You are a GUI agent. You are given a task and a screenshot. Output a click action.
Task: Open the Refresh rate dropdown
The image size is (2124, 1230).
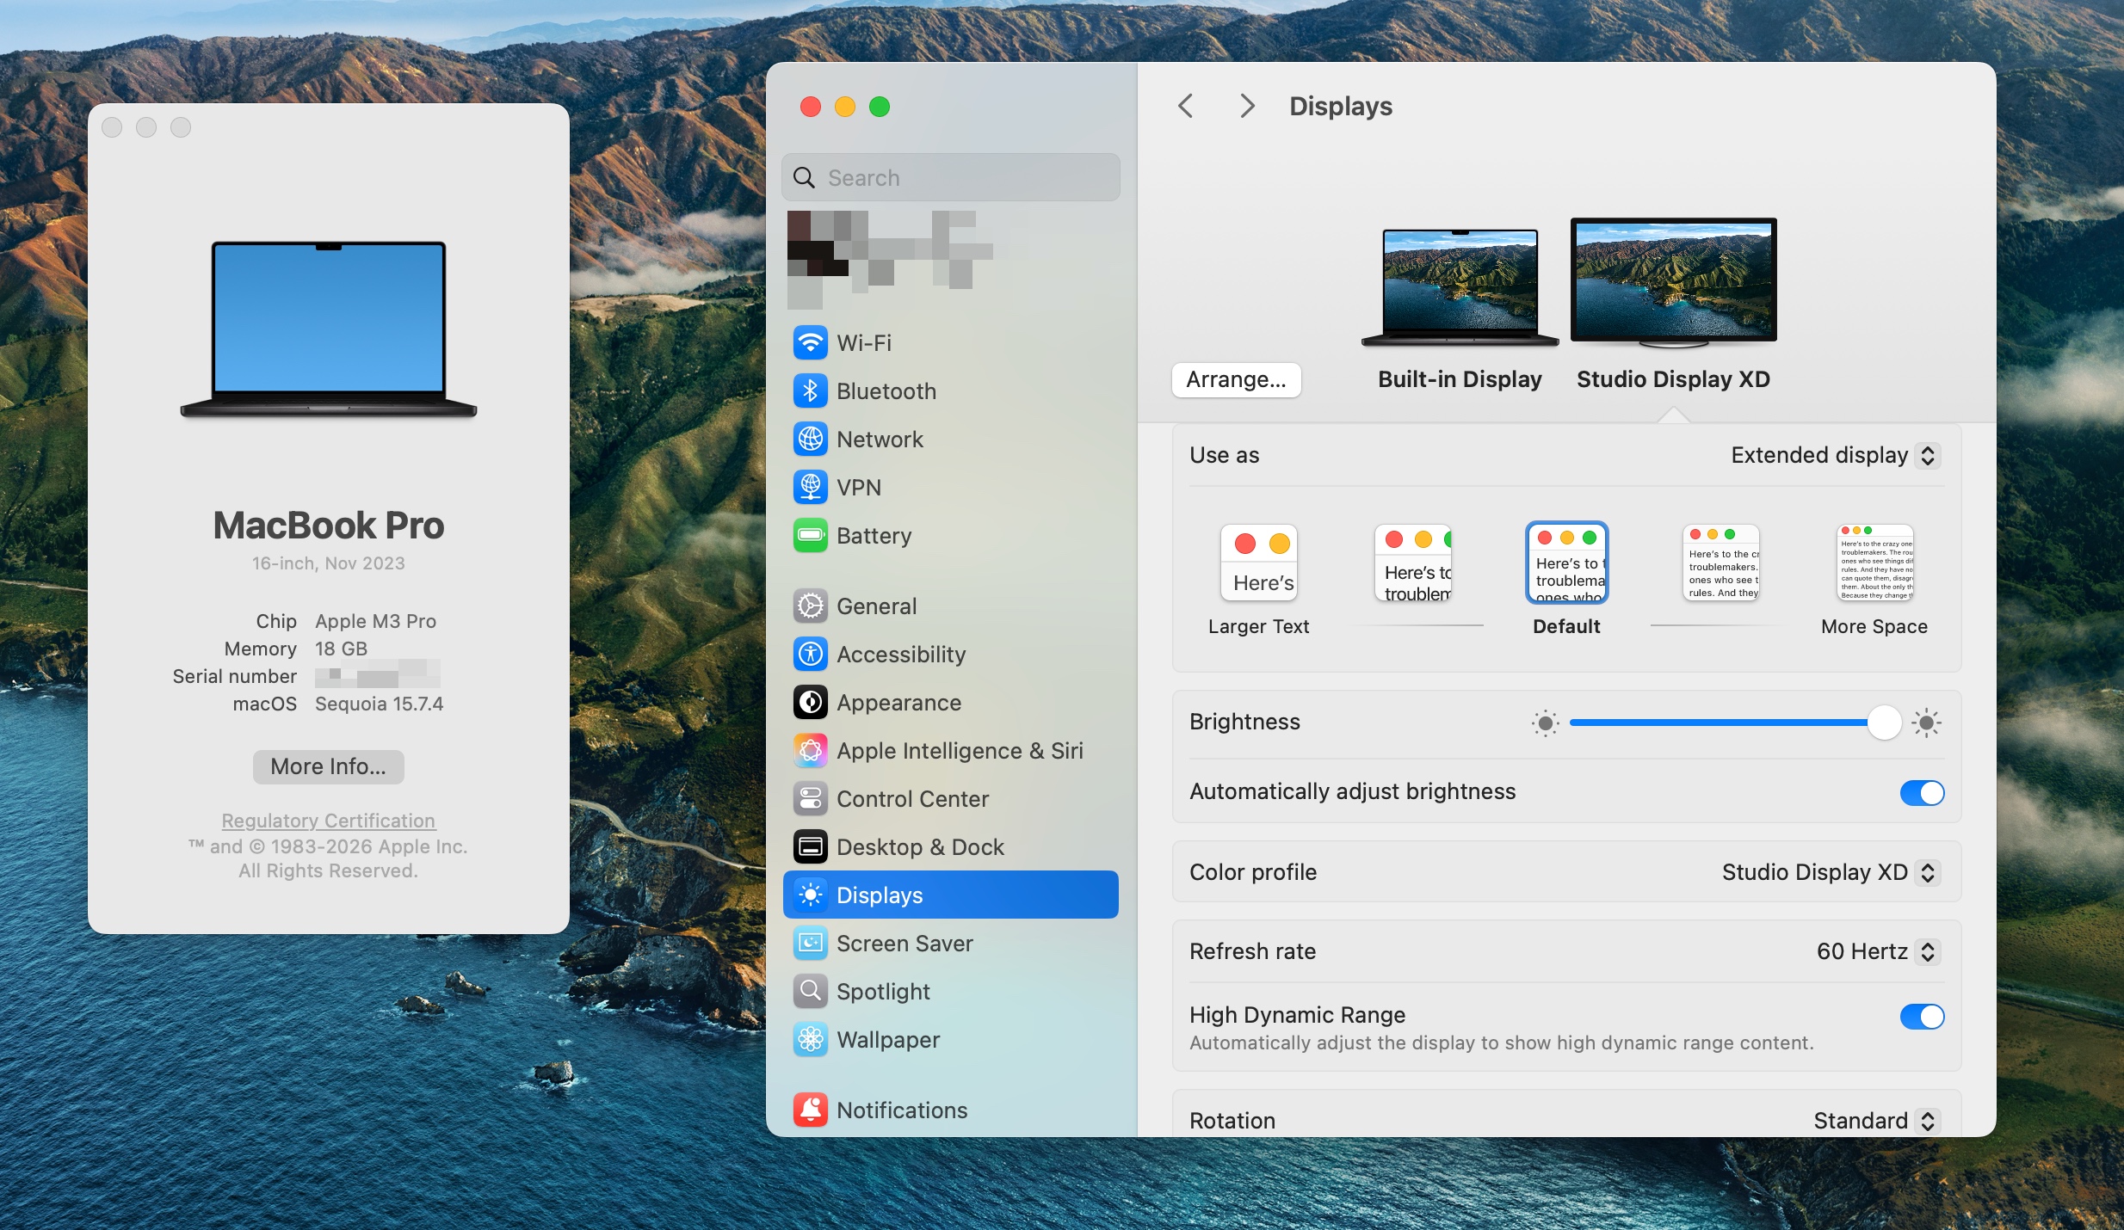(1878, 951)
